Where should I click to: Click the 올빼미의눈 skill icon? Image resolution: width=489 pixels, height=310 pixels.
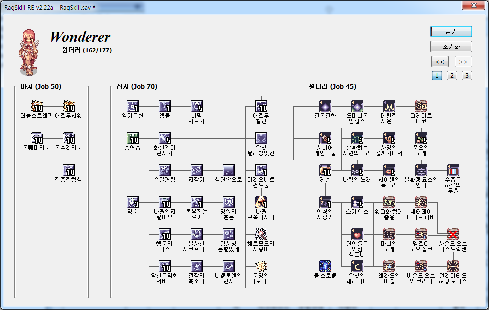pos(37,138)
